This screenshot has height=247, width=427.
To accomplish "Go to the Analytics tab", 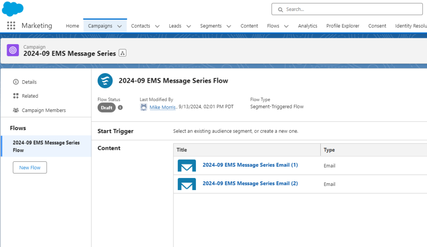I will 307,26.
